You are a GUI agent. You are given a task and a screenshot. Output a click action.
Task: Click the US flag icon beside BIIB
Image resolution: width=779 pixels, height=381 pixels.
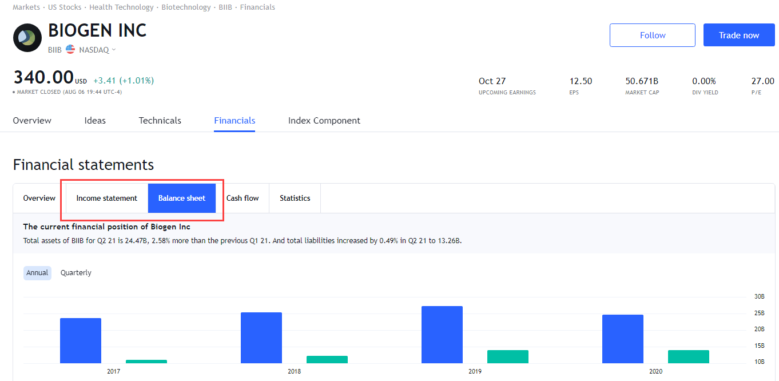pyautogui.click(x=70, y=49)
